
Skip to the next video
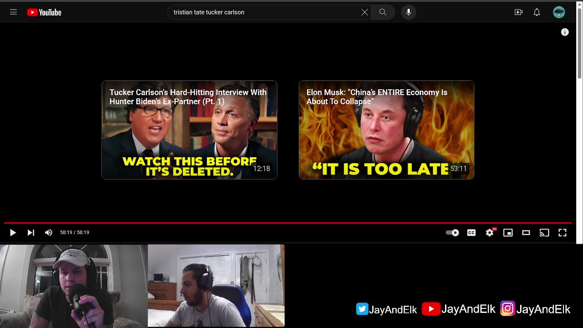point(31,232)
